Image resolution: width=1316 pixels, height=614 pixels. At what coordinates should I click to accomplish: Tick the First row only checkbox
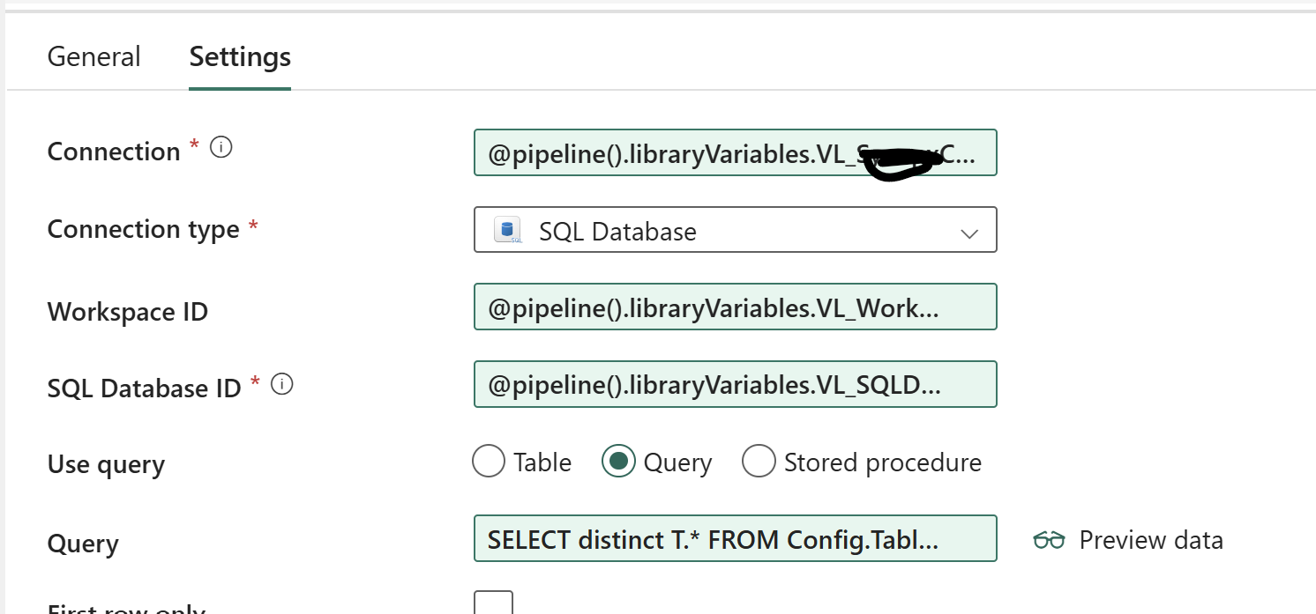[x=494, y=603]
